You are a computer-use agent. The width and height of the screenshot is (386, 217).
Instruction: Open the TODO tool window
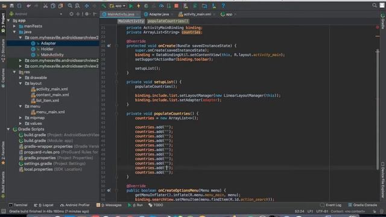tap(156, 205)
